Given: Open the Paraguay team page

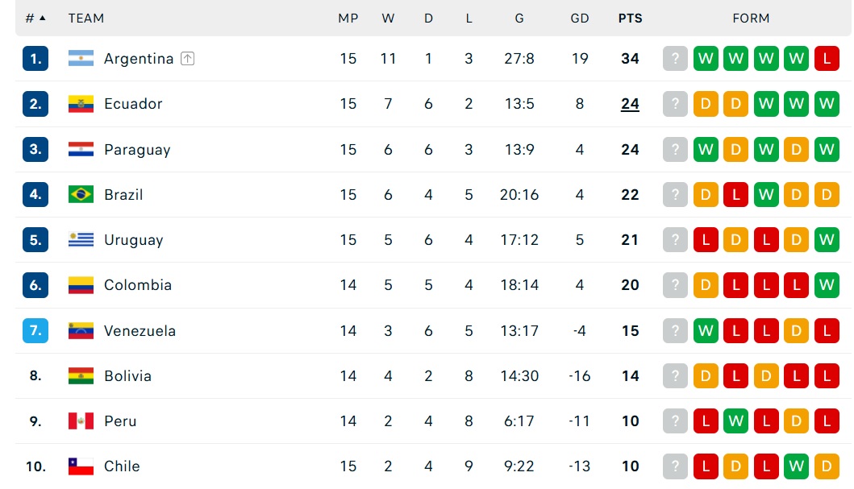Looking at the screenshot, I should pyautogui.click(x=137, y=150).
